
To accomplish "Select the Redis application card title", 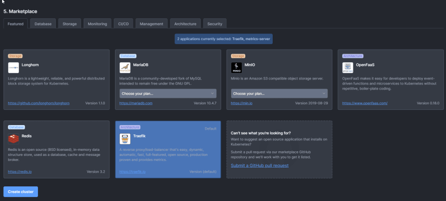I will coord(26,136).
